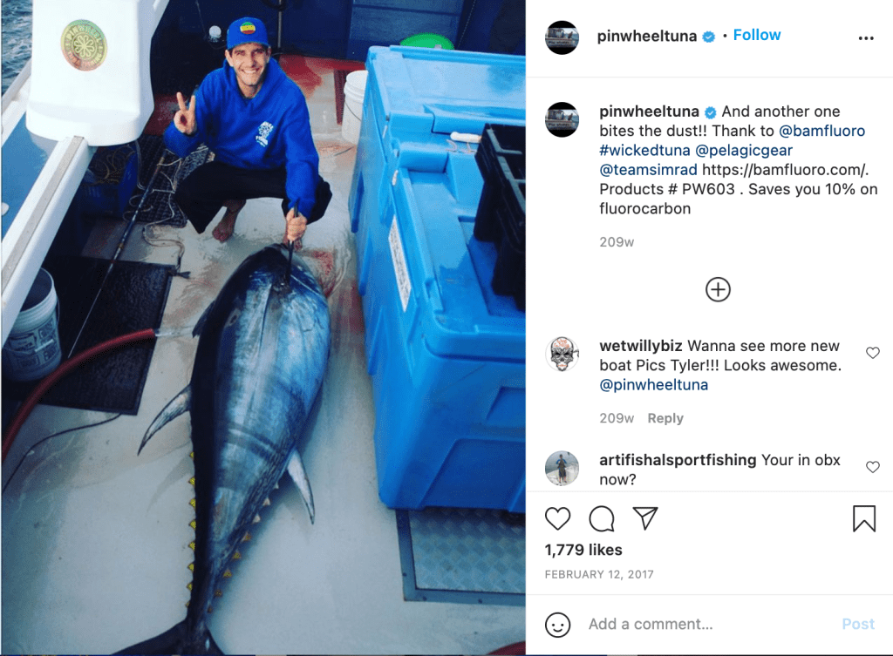
Task: Share post via paper plane icon
Action: [645, 517]
